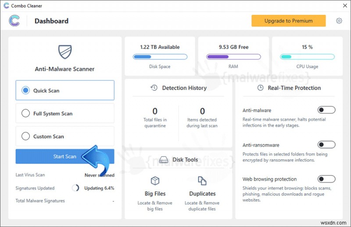Click the Detection History clock icon
The height and width of the screenshot is (227, 351).
point(154,88)
